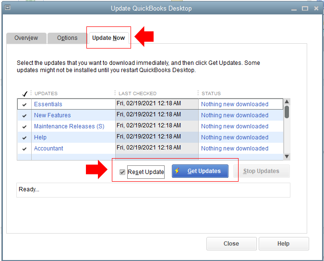
Task: Close the window with the X button
Action: click(316, 8)
